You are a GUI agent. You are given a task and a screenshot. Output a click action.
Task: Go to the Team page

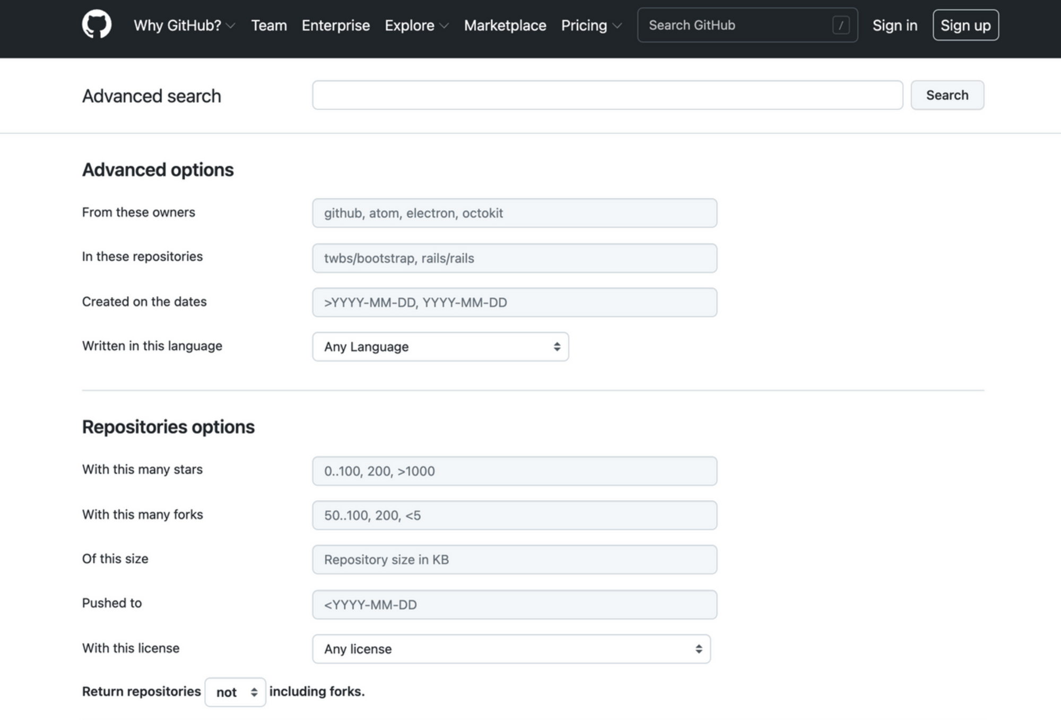click(x=269, y=25)
